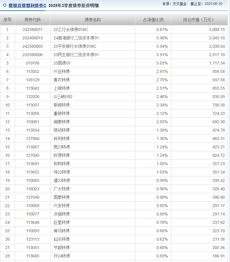This screenshot has height=262, width=230.
Task: Select the 债券名称 column header
Action: click(x=93, y=20)
